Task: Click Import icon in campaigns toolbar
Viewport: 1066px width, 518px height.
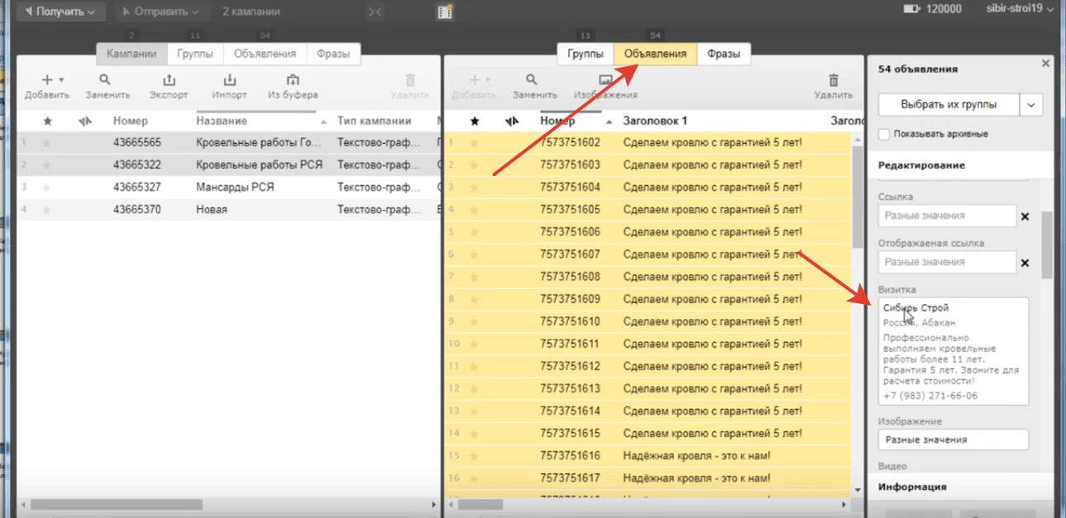Action: coord(230,81)
